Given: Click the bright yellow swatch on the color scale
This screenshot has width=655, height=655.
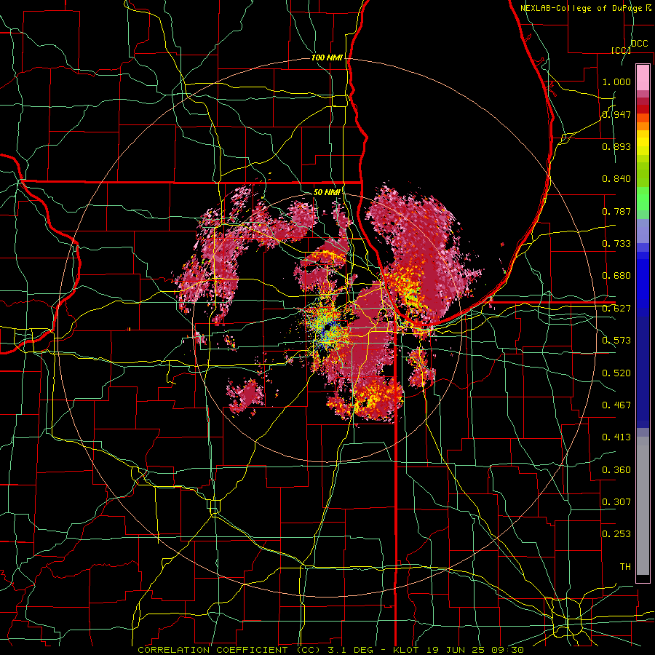Looking at the screenshot, I should (643, 143).
